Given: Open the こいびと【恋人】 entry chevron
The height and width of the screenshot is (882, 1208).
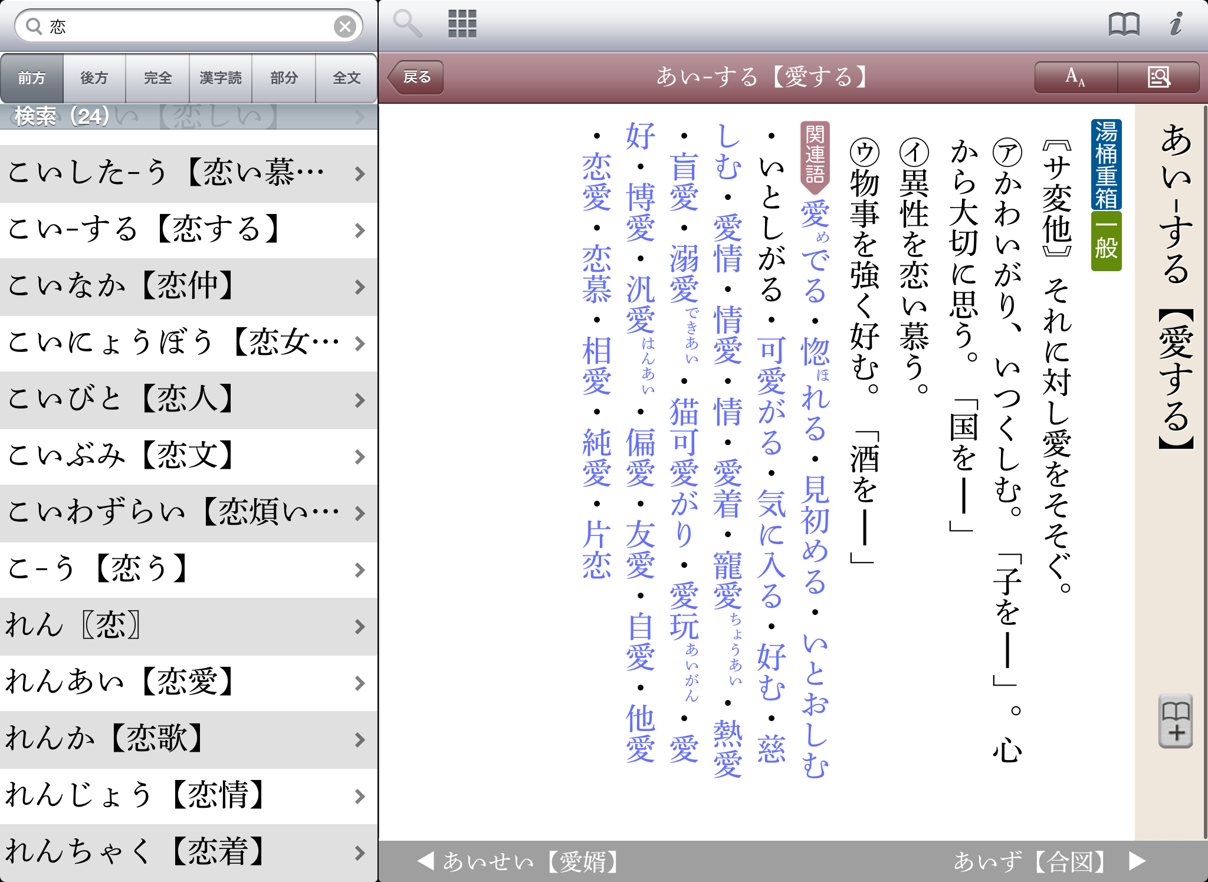Looking at the screenshot, I should 360,400.
